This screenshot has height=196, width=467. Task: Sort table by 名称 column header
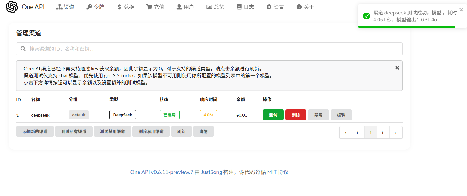(x=35, y=99)
